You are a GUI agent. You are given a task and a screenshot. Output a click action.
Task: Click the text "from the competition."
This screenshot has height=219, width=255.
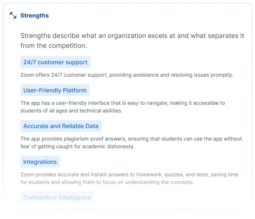pyautogui.click(x=54, y=46)
